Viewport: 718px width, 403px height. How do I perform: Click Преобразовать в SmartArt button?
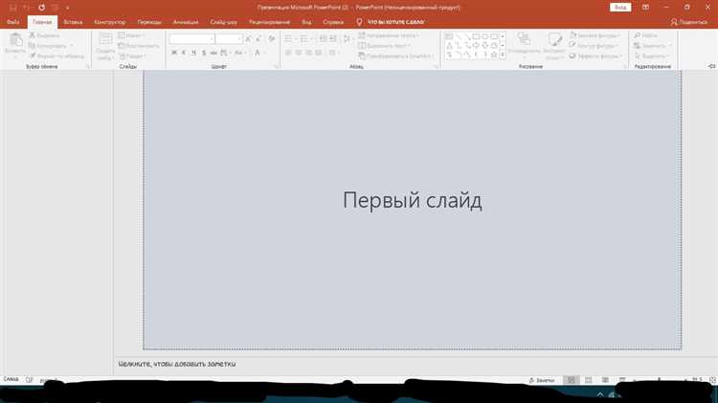coord(395,56)
